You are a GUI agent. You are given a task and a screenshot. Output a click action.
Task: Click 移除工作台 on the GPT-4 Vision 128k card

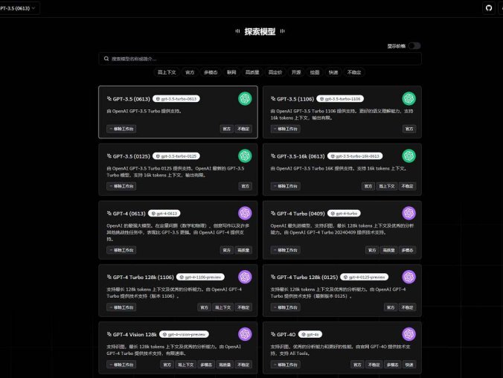coord(121,365)
